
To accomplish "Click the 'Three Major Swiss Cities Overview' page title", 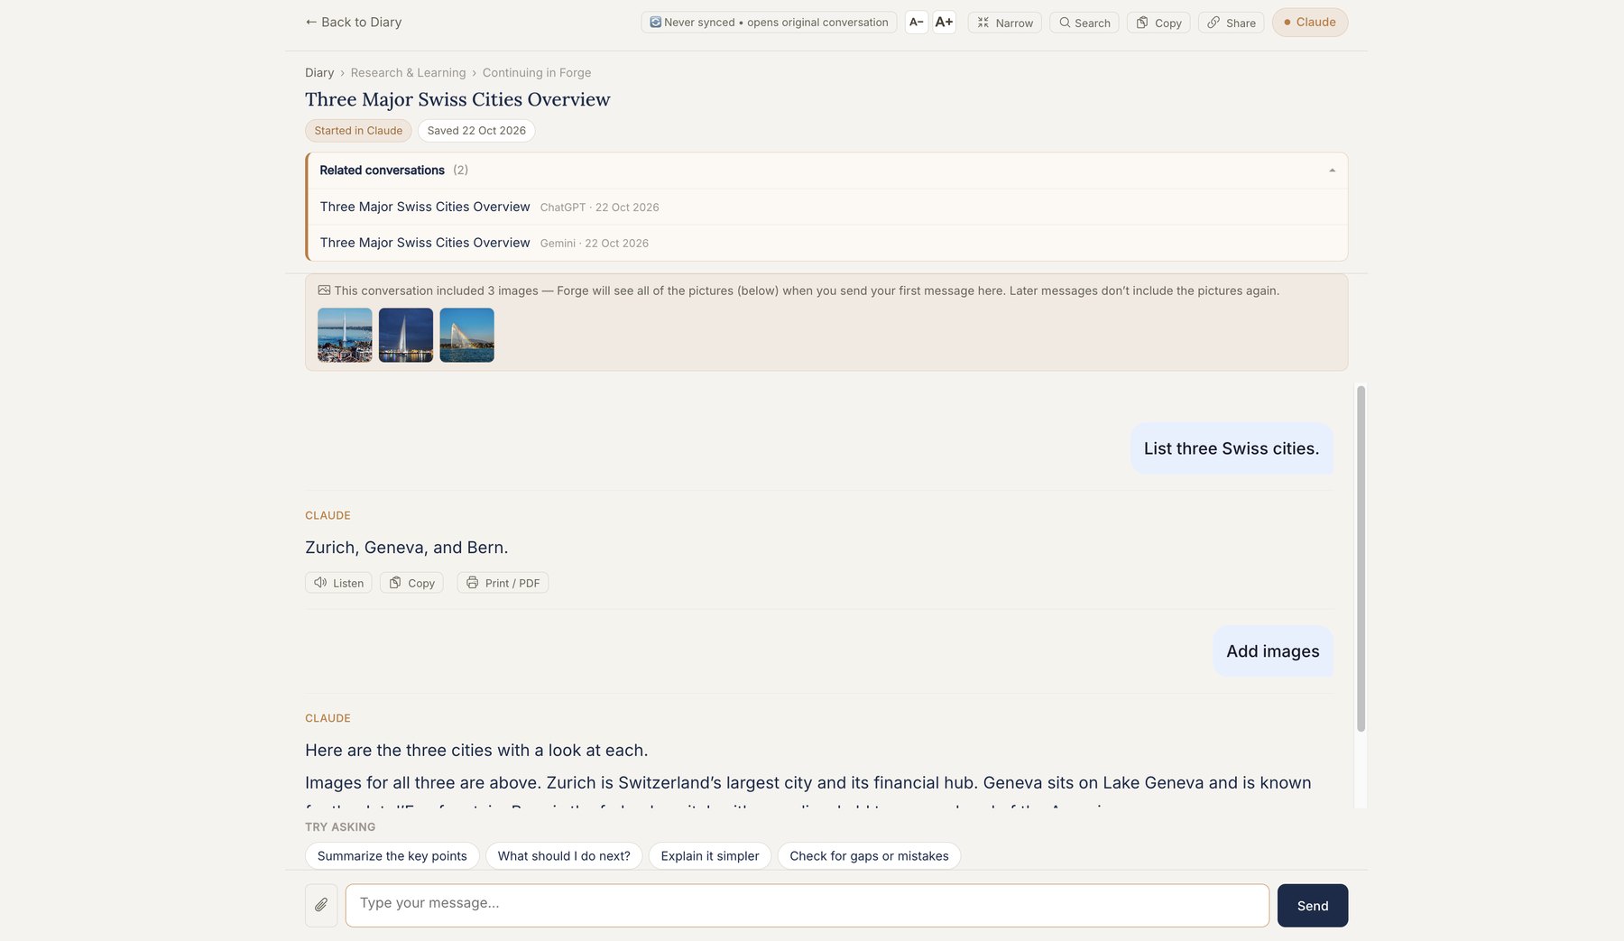I will click(457, 100).
